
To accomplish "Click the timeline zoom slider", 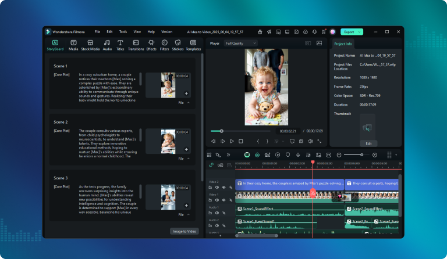I will coord(357,155).
